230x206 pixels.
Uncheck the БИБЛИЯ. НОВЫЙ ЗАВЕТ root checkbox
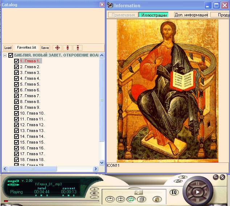point(11,55)
